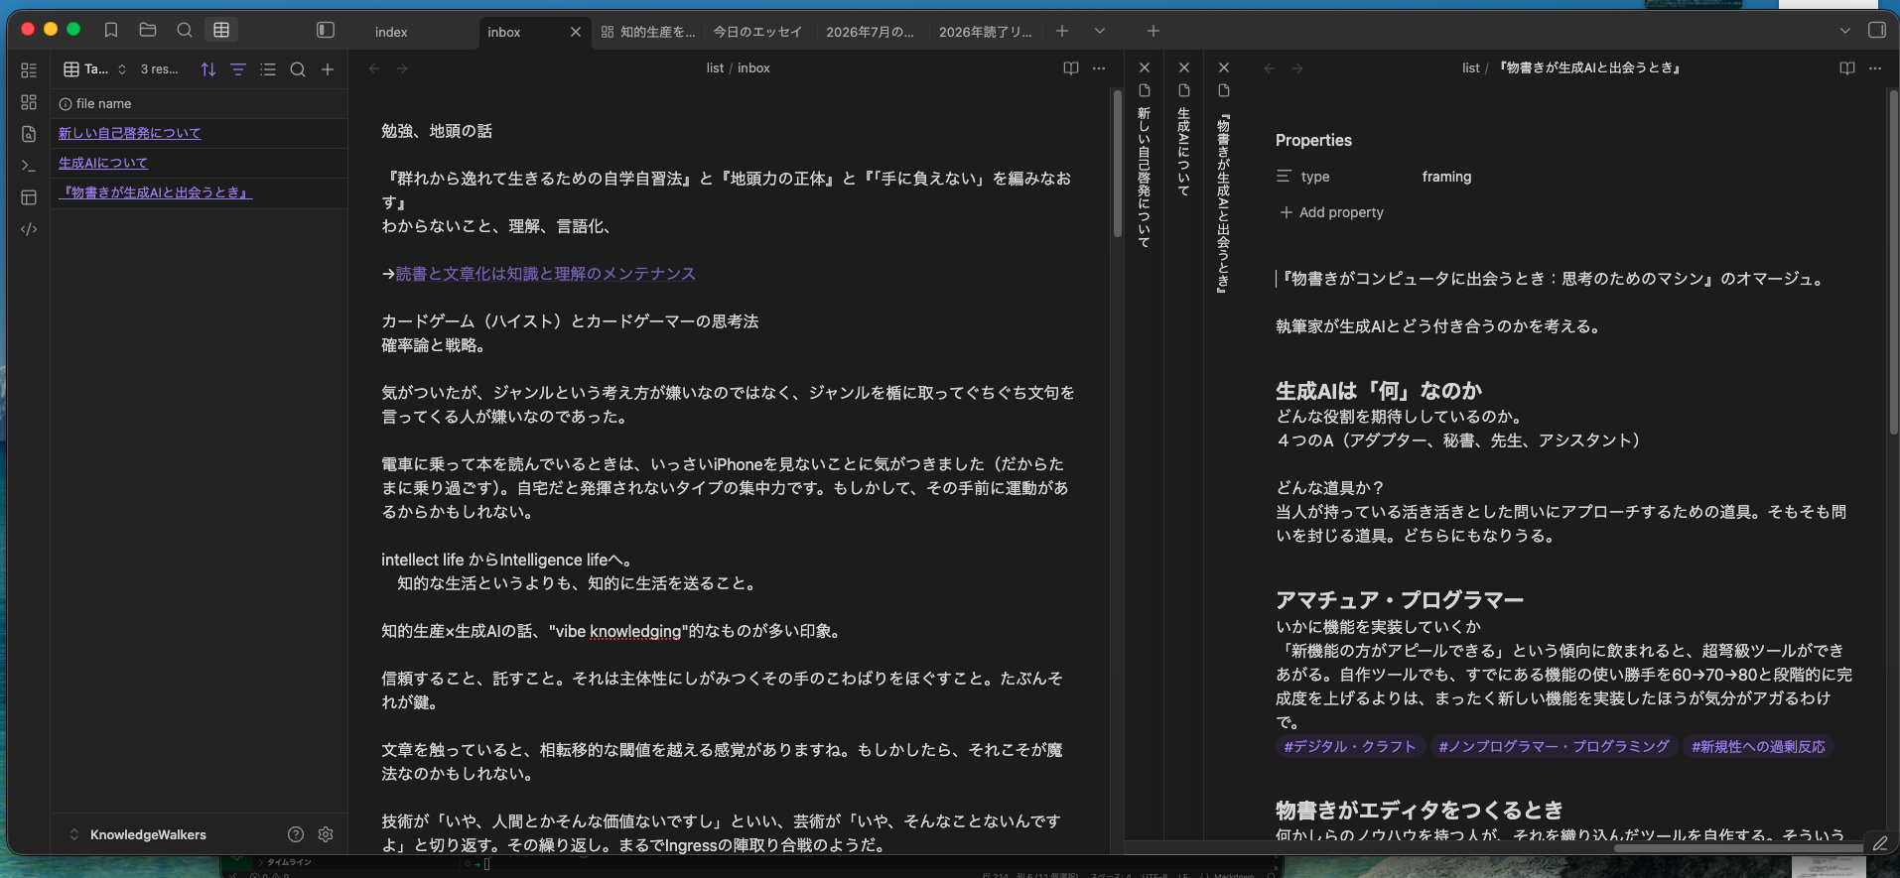The image size is (1900, 878).
Task: Click the layout template ribbon icon
Action: tap(29, 197)
